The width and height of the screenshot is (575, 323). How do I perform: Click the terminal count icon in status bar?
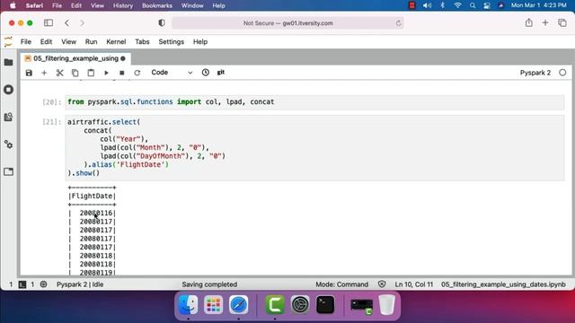(x=22, y=284)
